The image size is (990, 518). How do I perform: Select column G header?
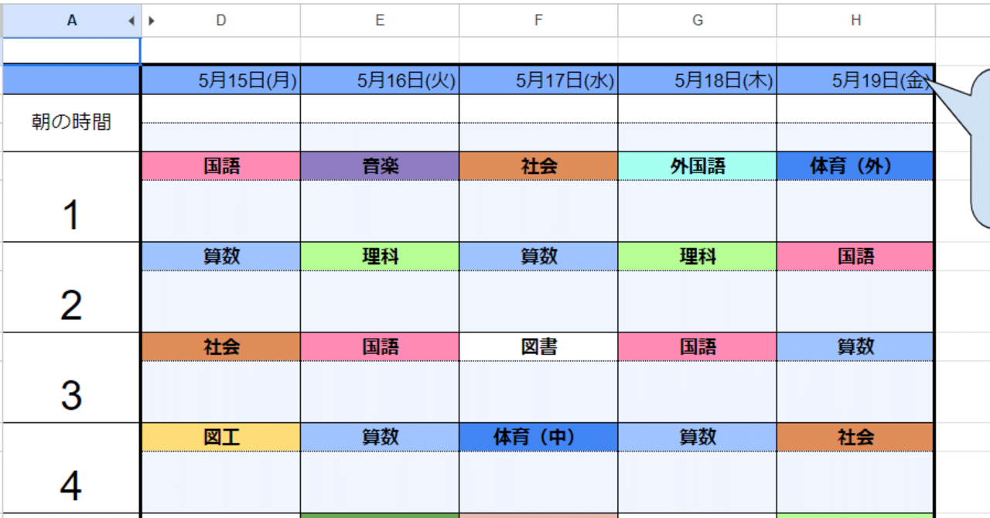point(698,21)
